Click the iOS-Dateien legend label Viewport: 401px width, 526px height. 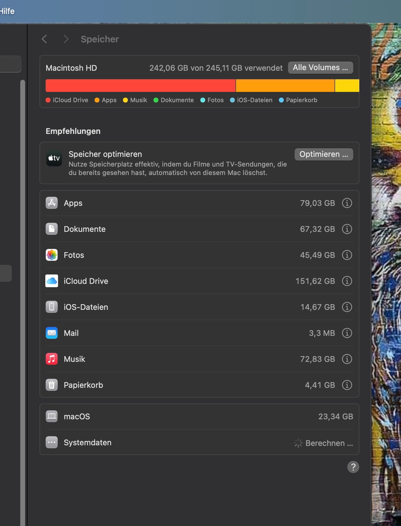[255, 100]
